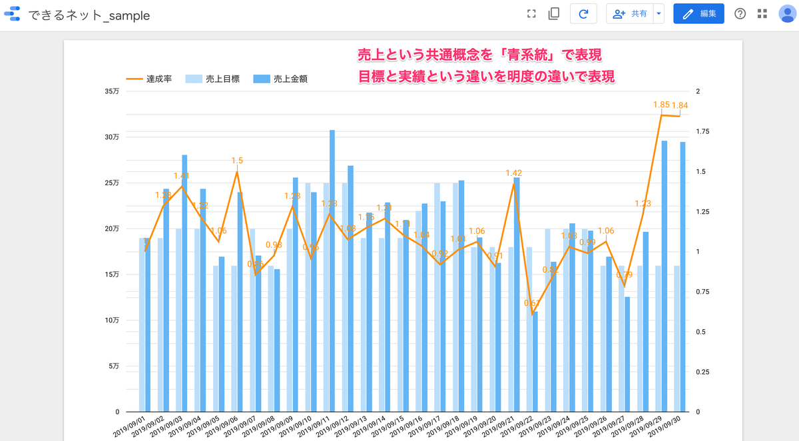Expand the share options dropdown arrow

(x=659, y=14)
